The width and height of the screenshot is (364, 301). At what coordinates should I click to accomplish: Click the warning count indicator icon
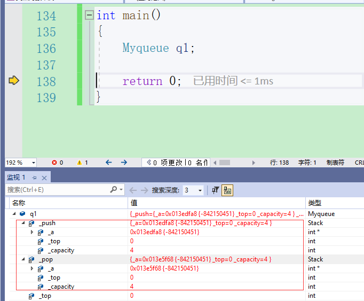[80, 163]
